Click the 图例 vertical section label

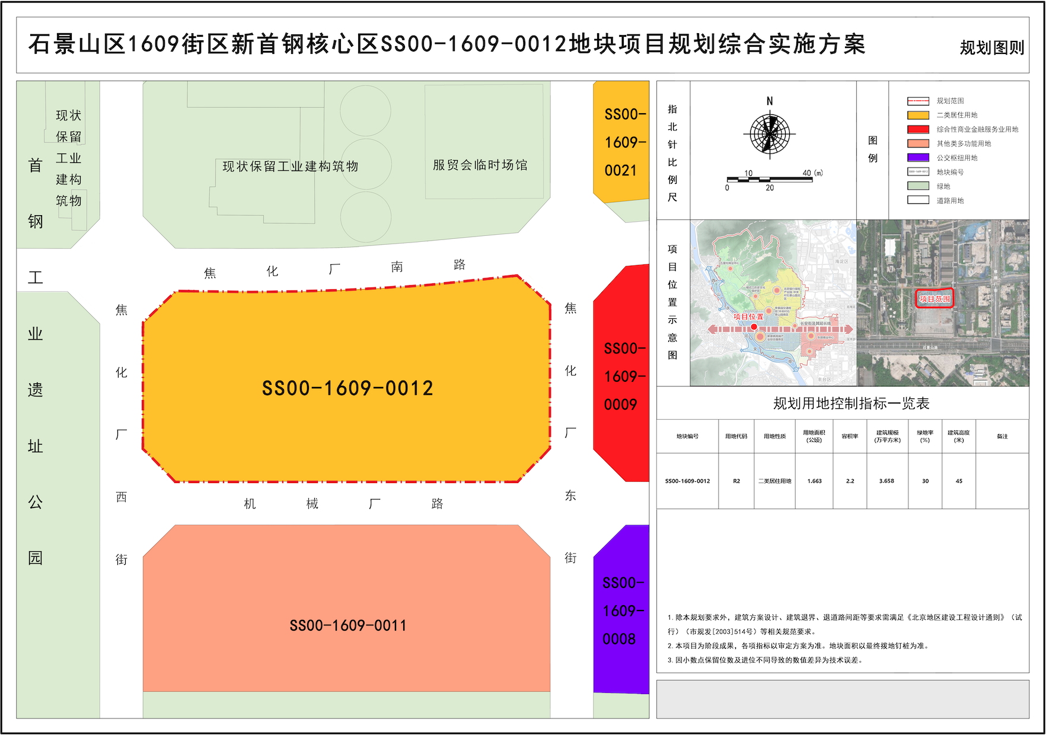[873, 149]
